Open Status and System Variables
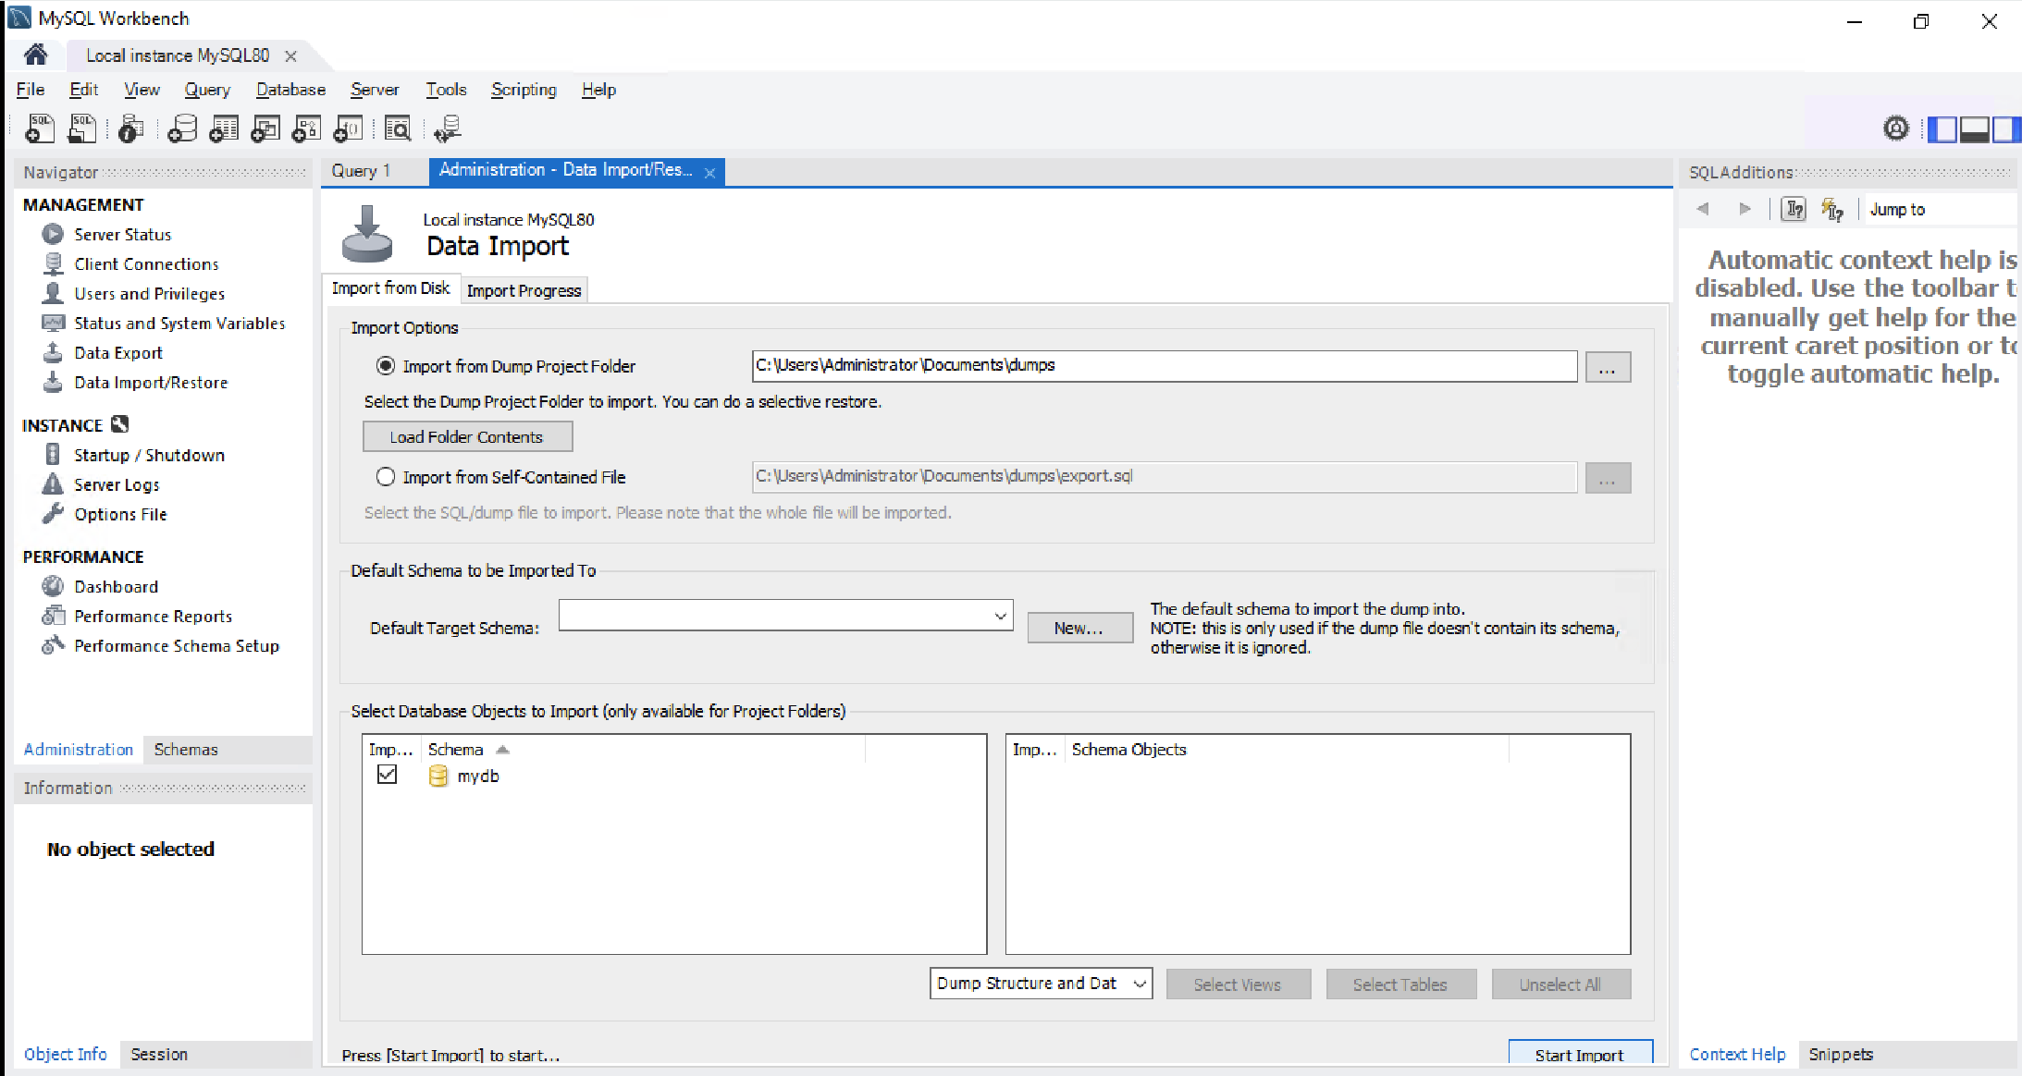This screenshot has height=1076, width=2022. coord(180,324)
